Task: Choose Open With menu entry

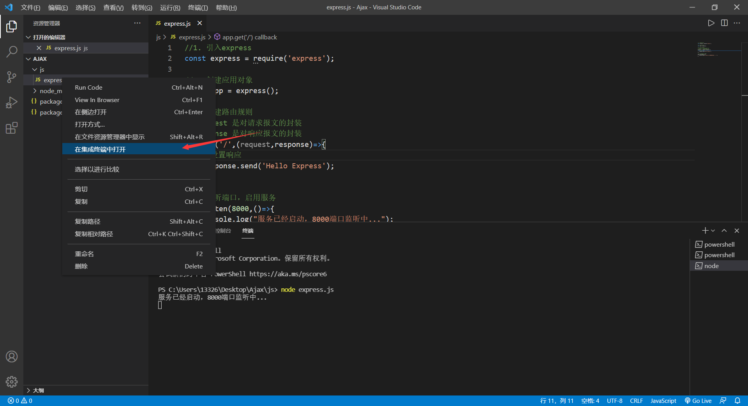Action: [139, 124]
